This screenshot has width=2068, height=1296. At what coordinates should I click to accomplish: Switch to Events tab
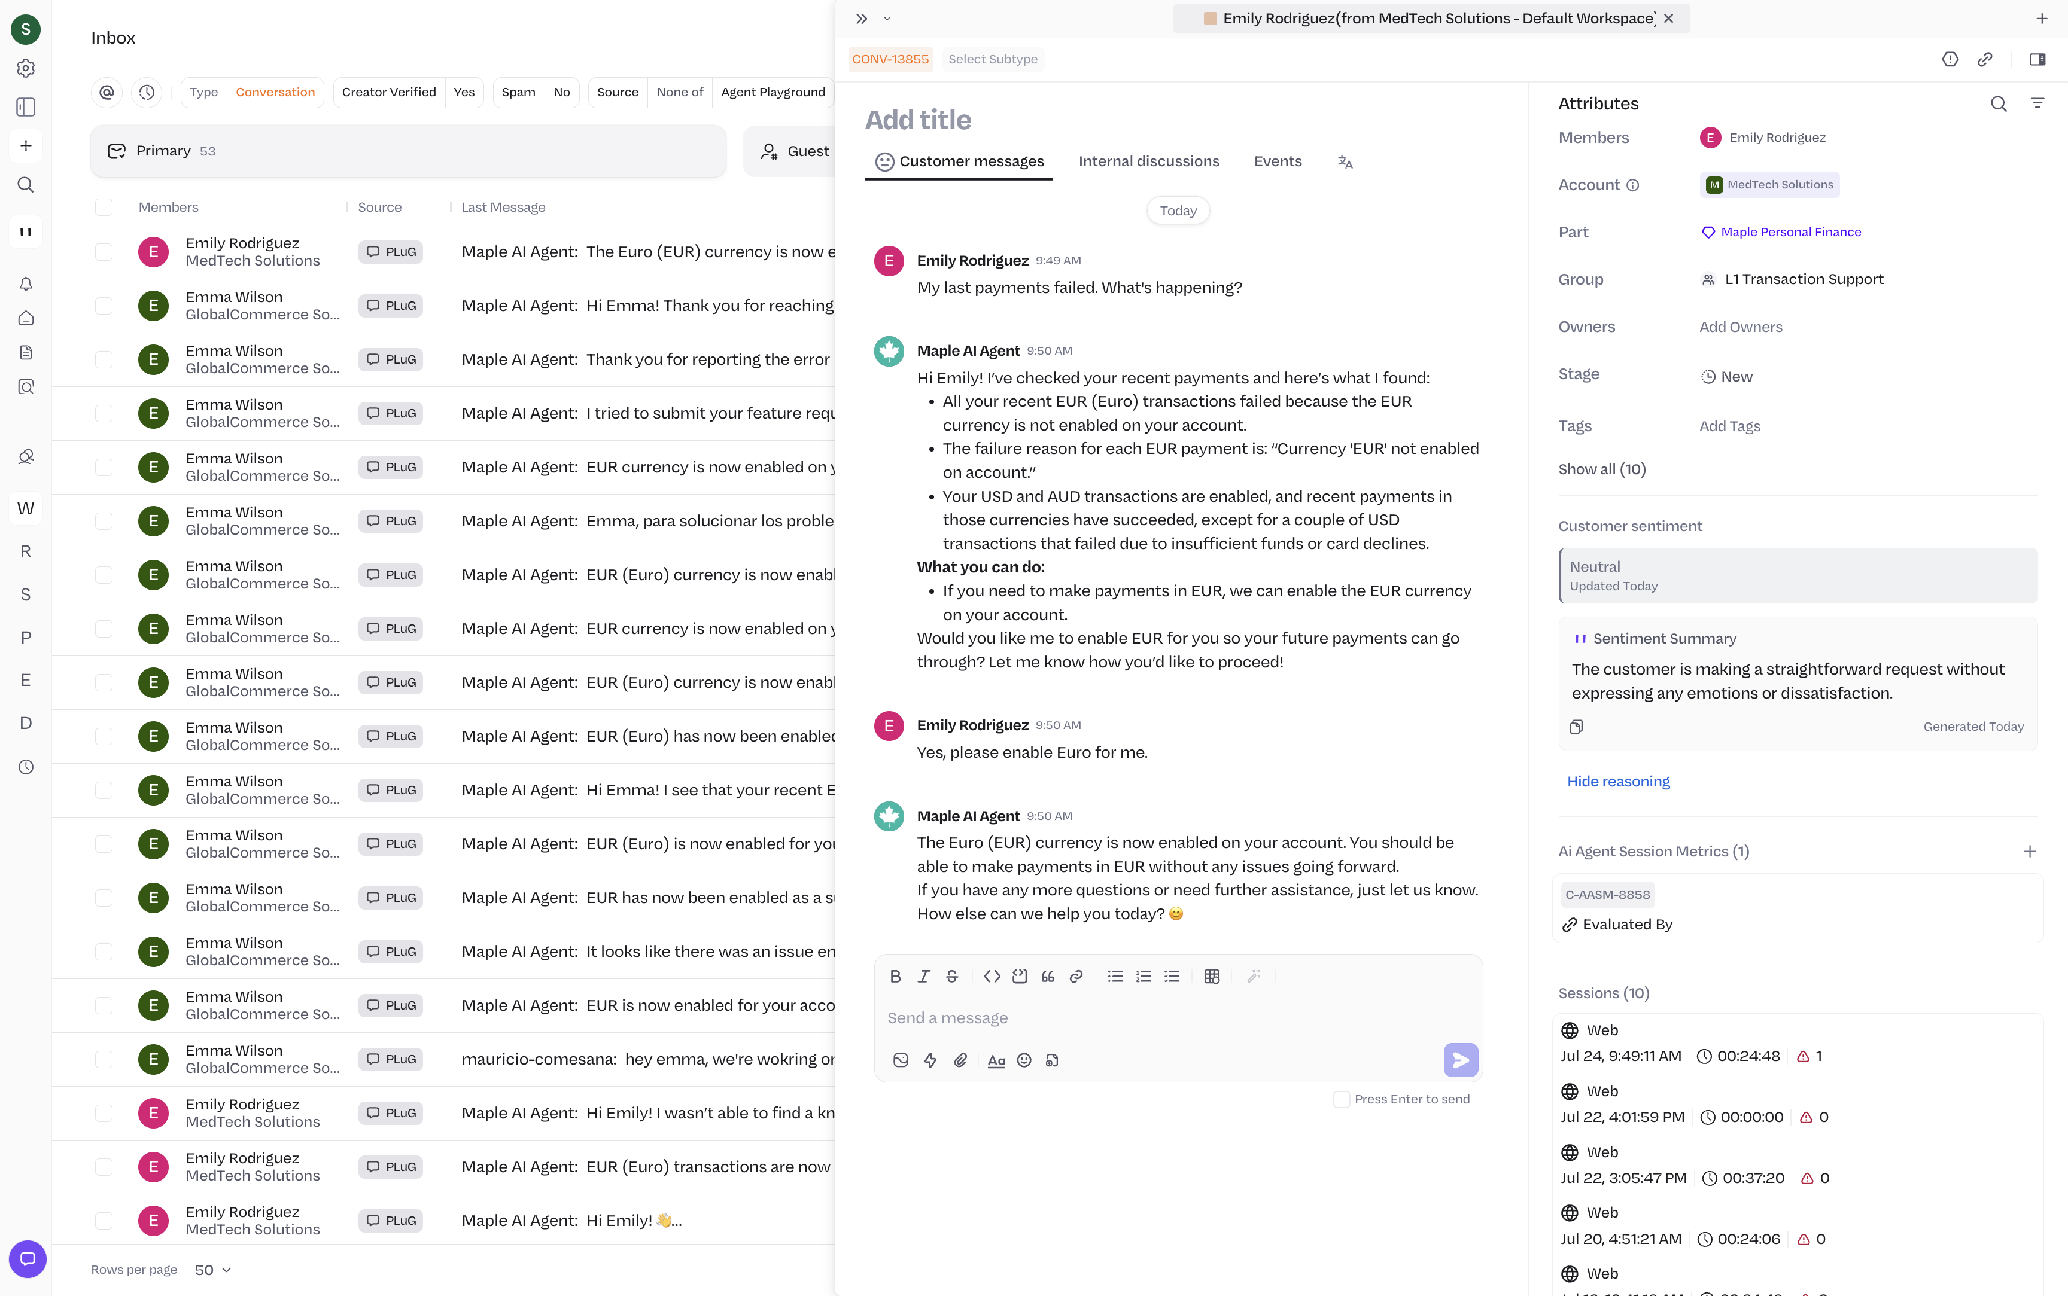click(x=1278, y=162)
